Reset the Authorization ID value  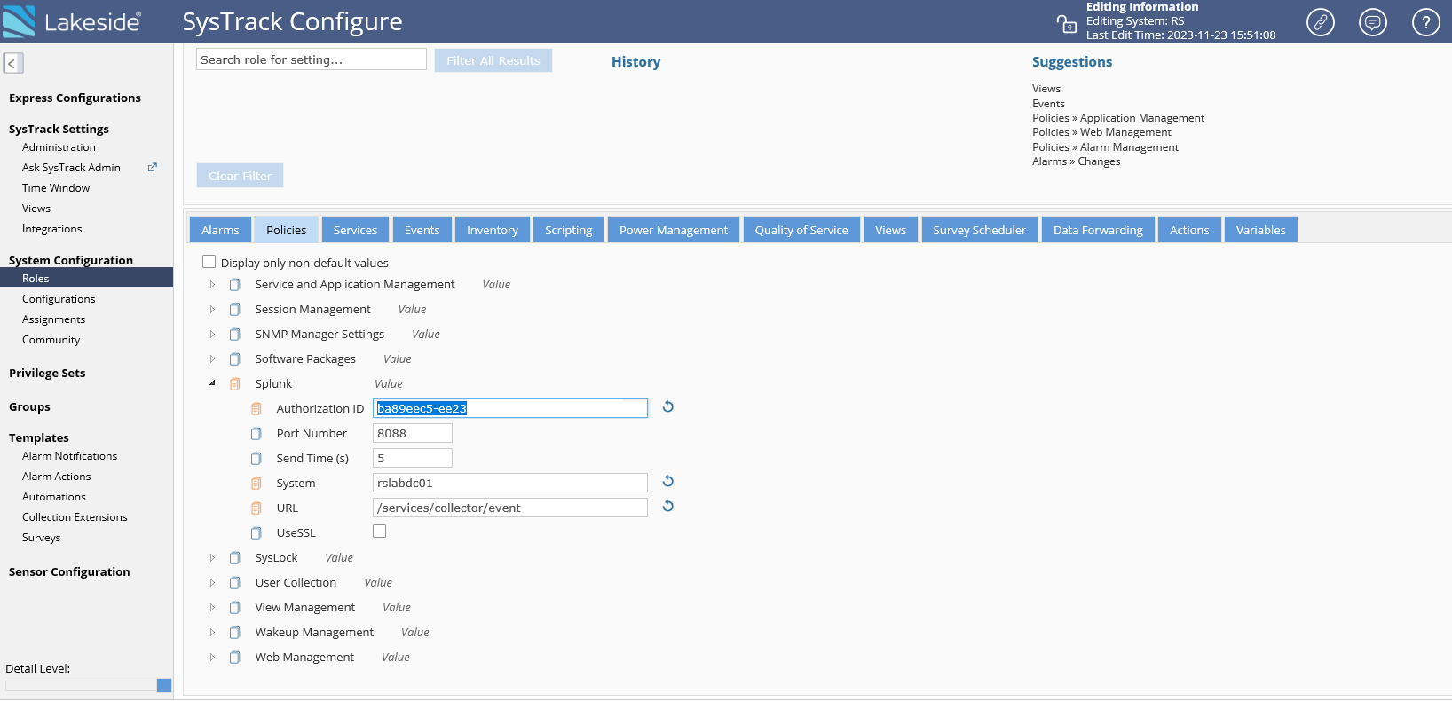click(668, 406)
